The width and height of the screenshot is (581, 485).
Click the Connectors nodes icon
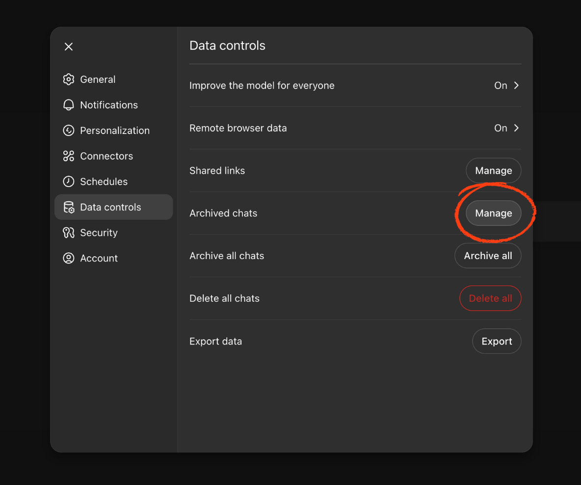69,156
